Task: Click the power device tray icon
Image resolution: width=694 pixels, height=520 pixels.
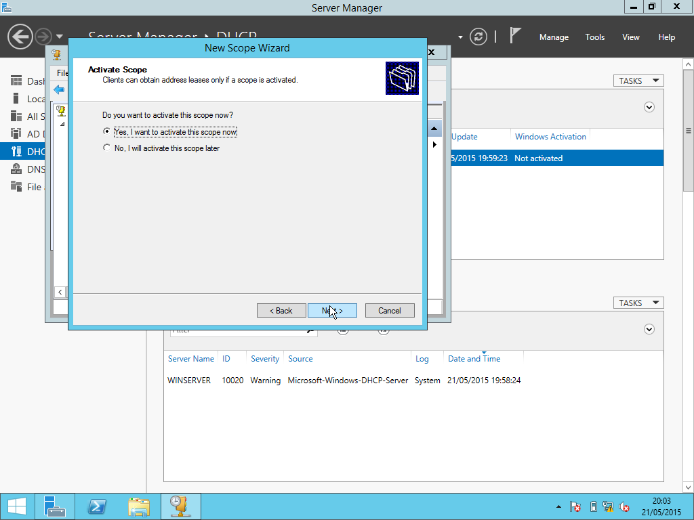Action: (594, 506)
